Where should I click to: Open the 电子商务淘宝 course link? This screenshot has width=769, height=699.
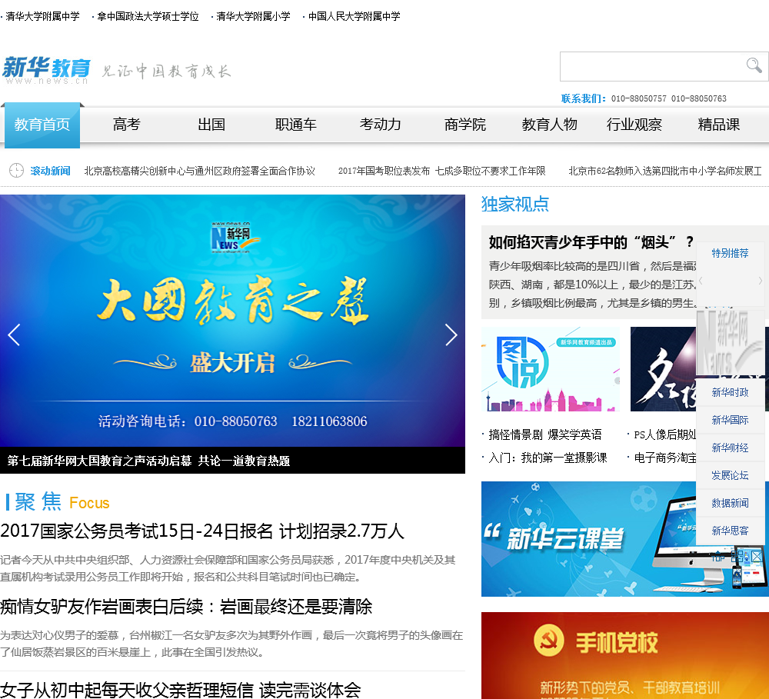(x=664, y=458)
